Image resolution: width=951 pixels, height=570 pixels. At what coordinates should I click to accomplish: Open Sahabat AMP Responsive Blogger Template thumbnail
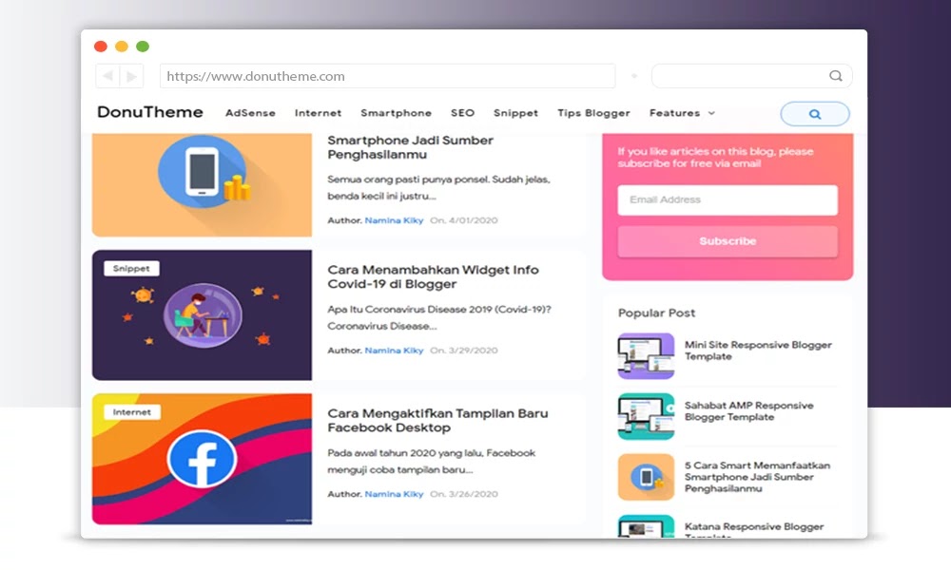click(646, 416)
